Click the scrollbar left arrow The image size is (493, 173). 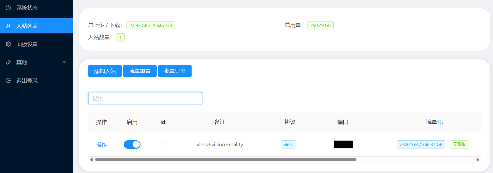coord(91,160)
